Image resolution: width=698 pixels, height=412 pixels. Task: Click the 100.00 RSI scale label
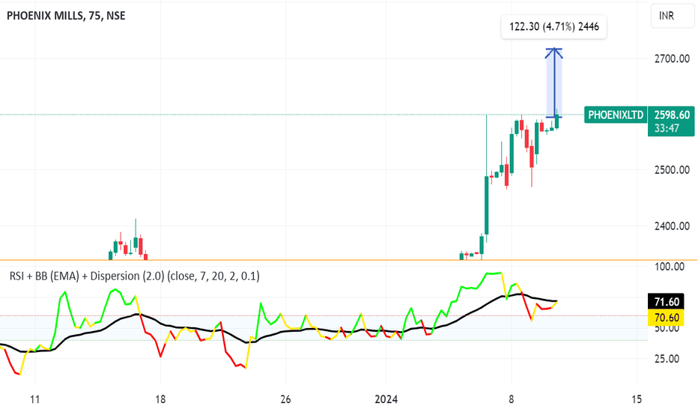(670, 267)
